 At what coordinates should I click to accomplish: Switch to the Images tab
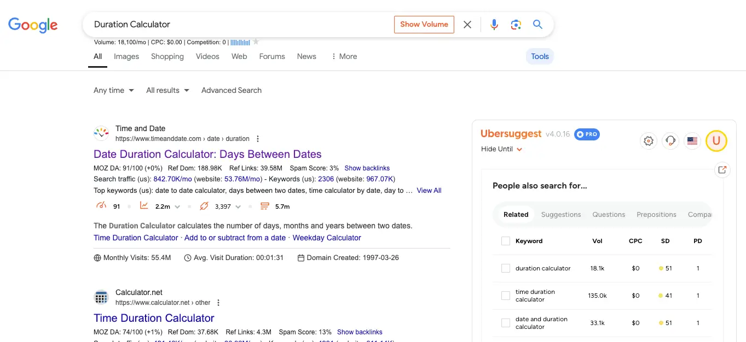[x=126, y=56]
